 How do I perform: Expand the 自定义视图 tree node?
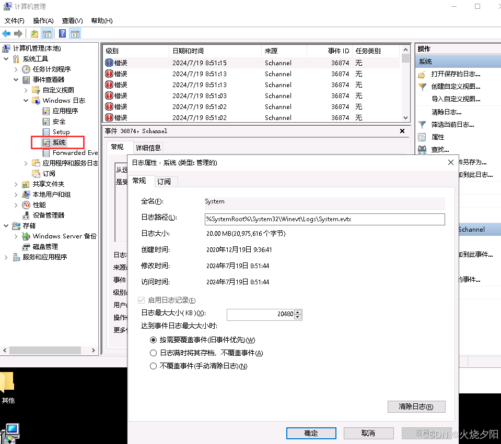[26, 90]
